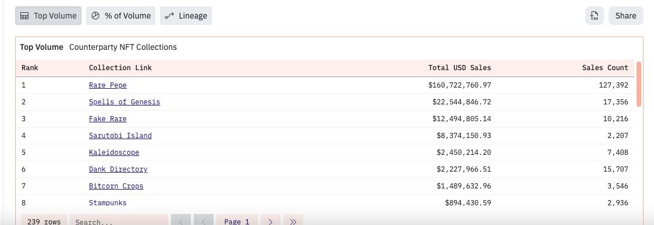The width and height of the screenshot is (654, 225).
Task: Click the table vertical scrollbar thumb
Action: pyautogui.click(x=638, y=85)
